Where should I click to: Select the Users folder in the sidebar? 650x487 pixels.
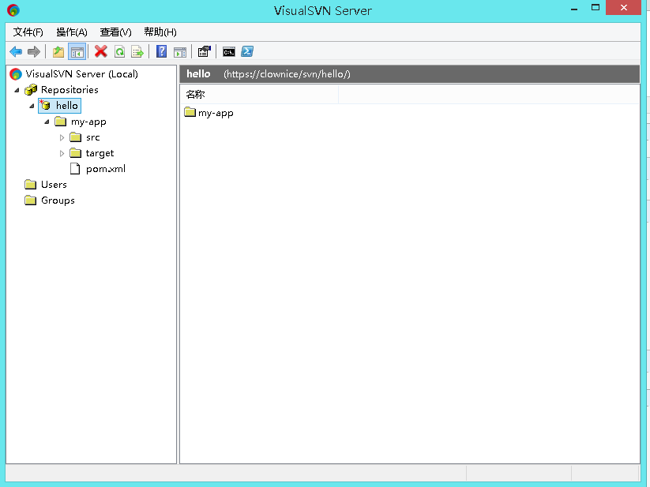51,184
